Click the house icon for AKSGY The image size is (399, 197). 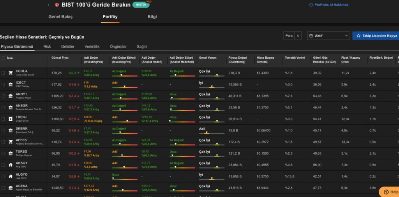point(11,165)
